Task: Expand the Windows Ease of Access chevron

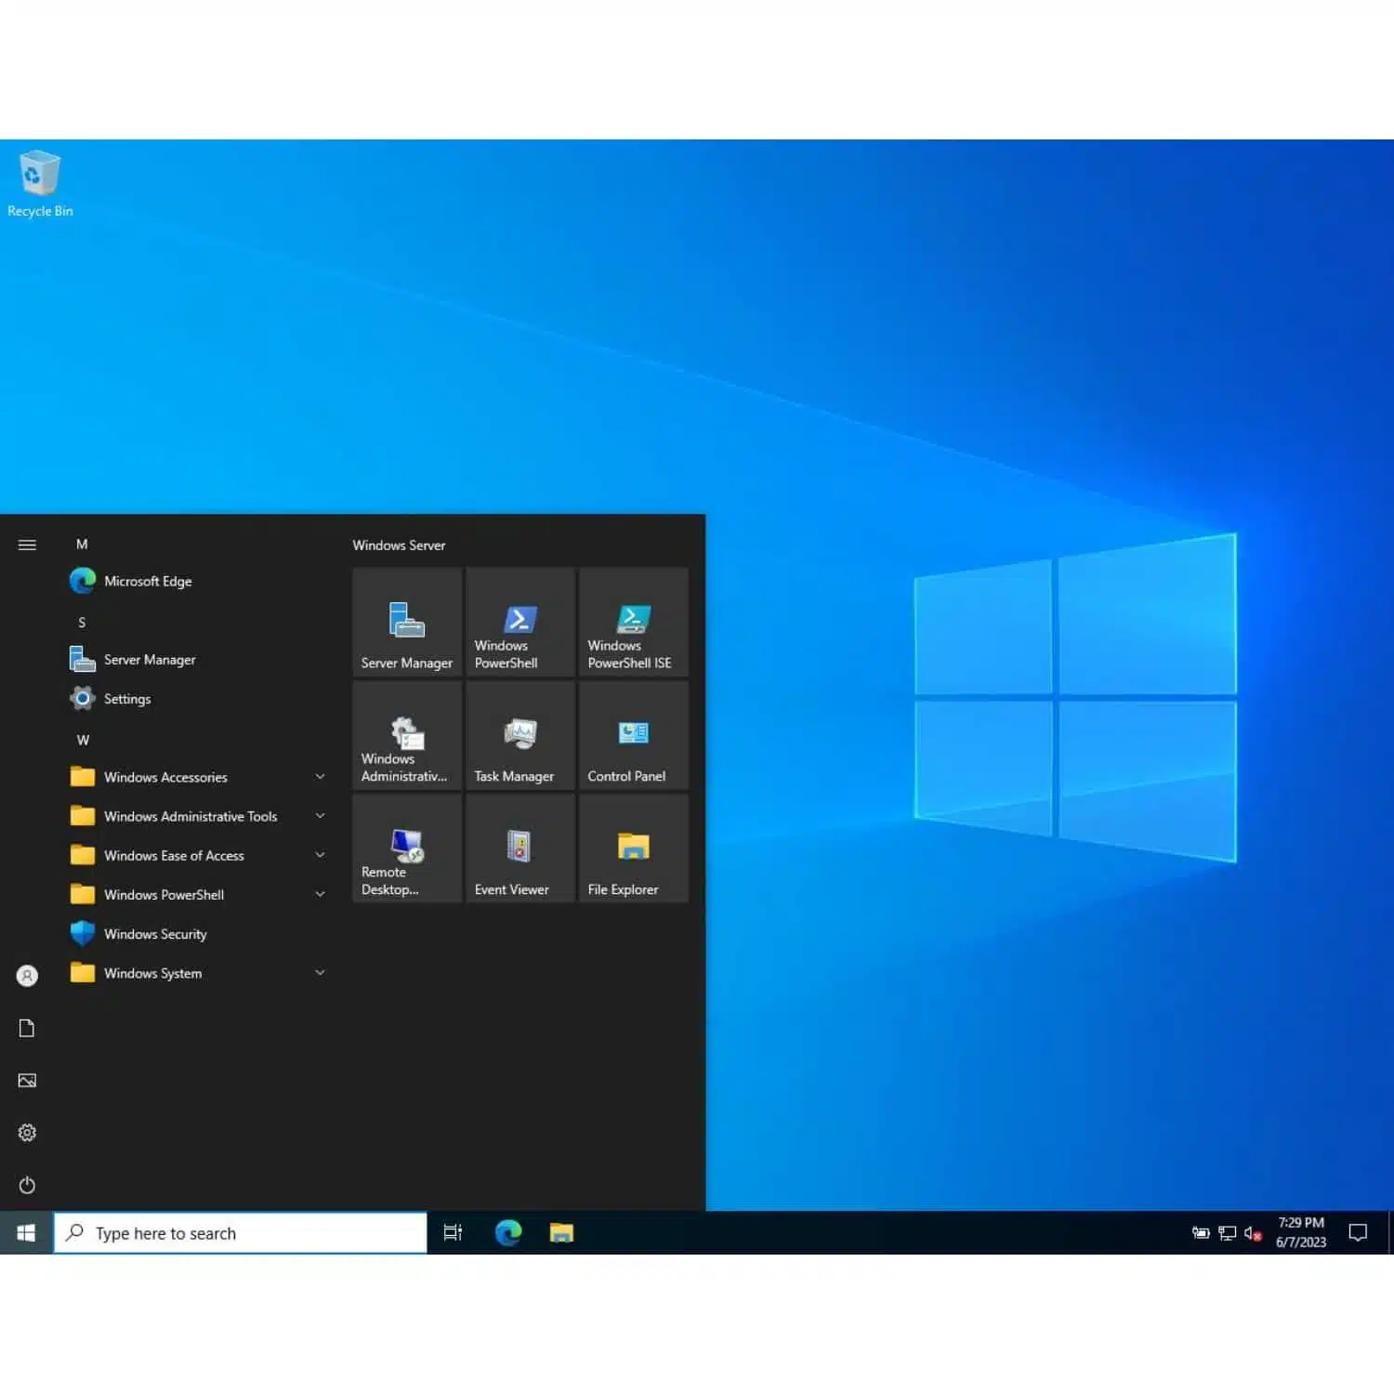Action: tap(320, 855)
